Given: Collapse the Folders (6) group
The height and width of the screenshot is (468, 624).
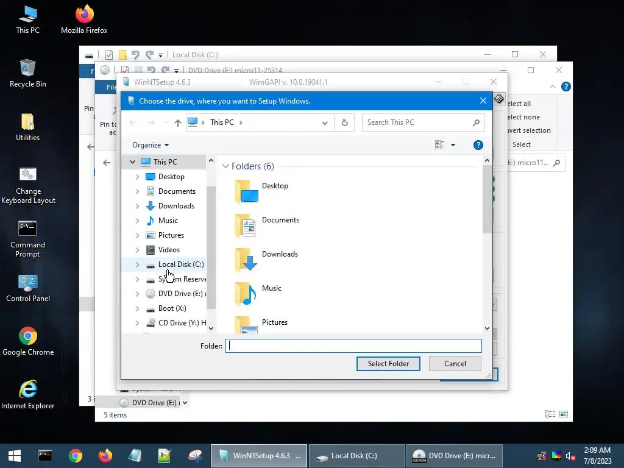Looking at the screenshot, I should tap(225, 166).
